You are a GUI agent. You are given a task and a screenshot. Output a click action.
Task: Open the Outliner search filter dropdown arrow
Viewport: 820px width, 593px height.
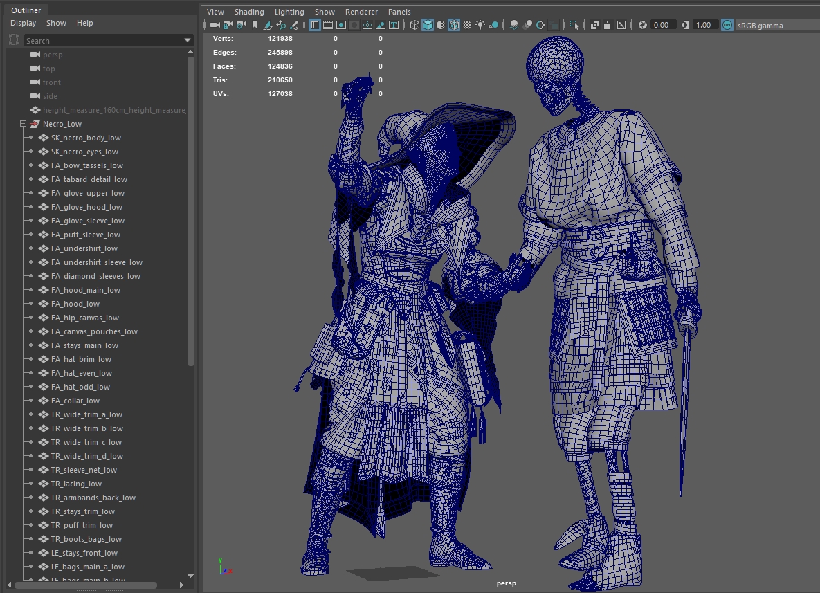click(x=188, y=41)
